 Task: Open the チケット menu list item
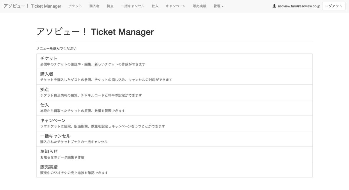pyautogui.click(x=174, y=61)
